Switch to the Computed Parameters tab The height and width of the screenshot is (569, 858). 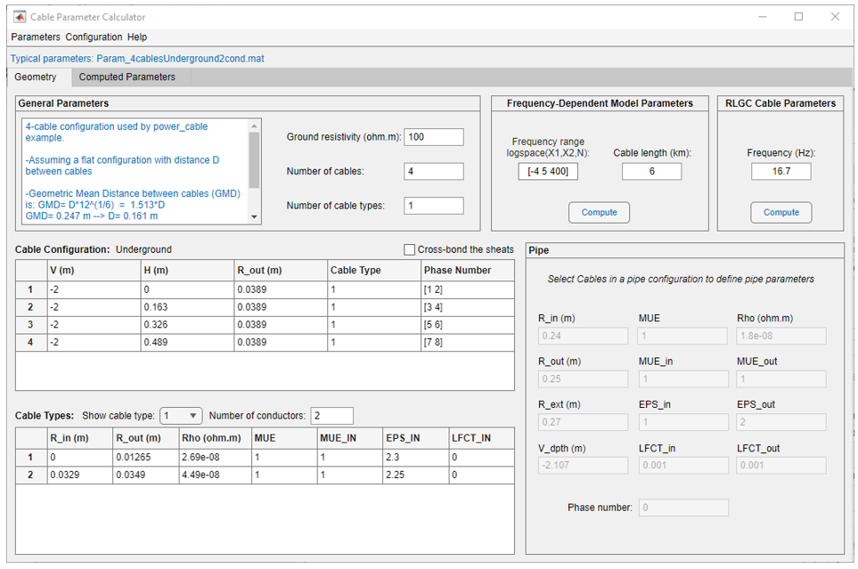coord(127,77)
